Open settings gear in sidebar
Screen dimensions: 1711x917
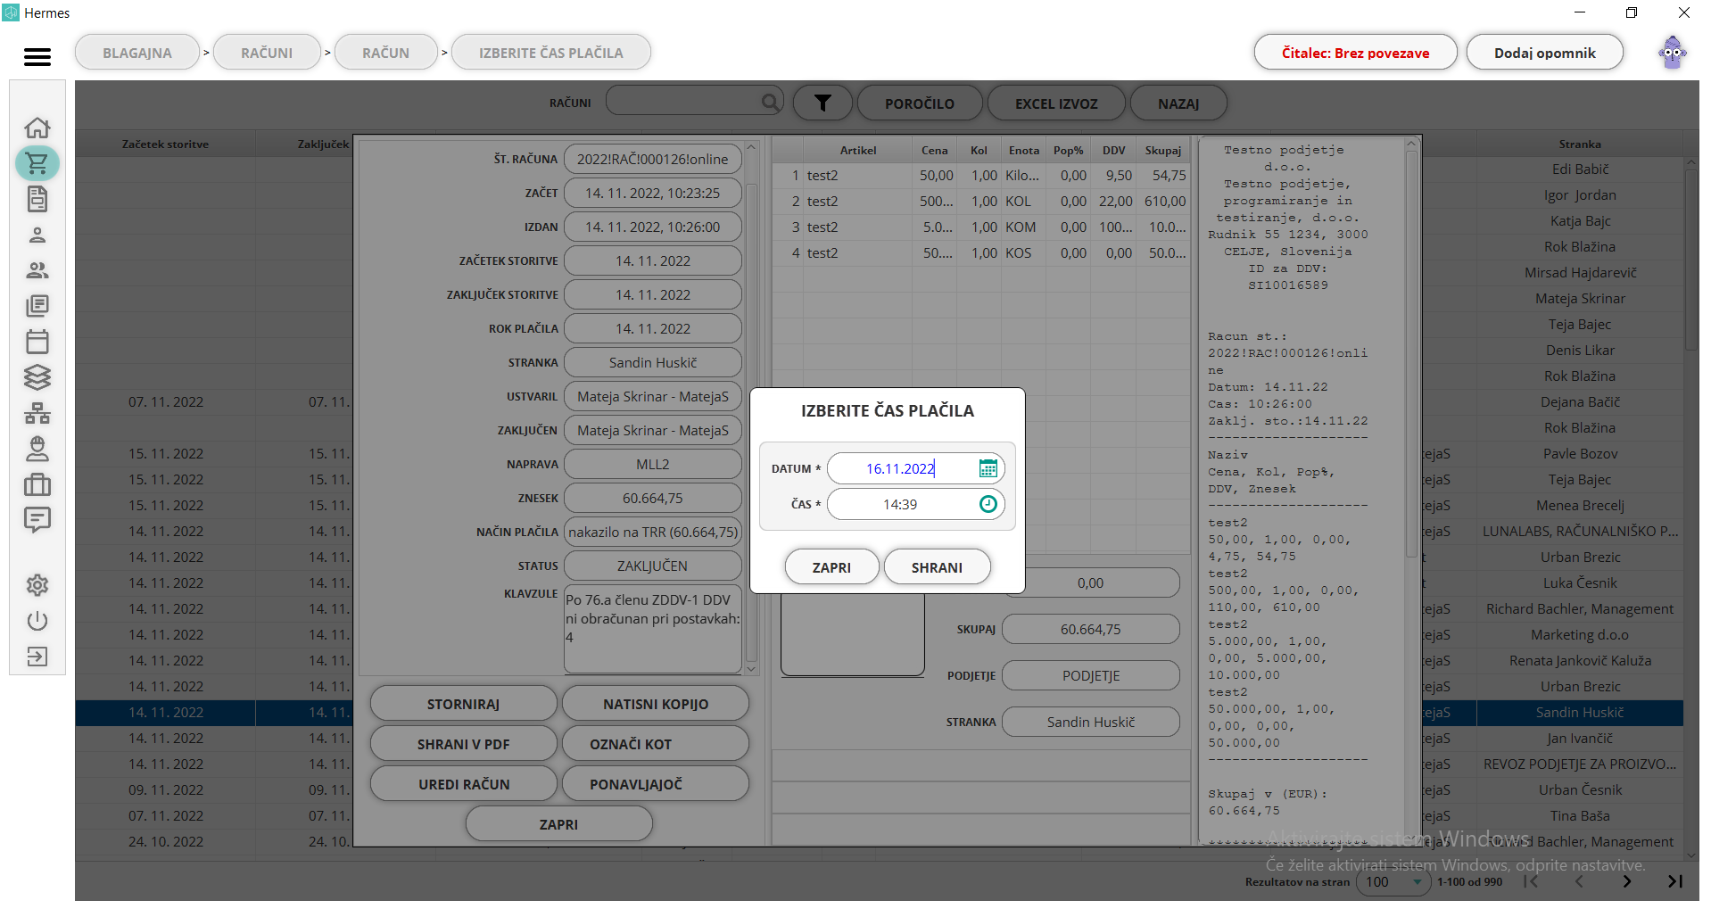pyautogui.click(x=37, y=585)
